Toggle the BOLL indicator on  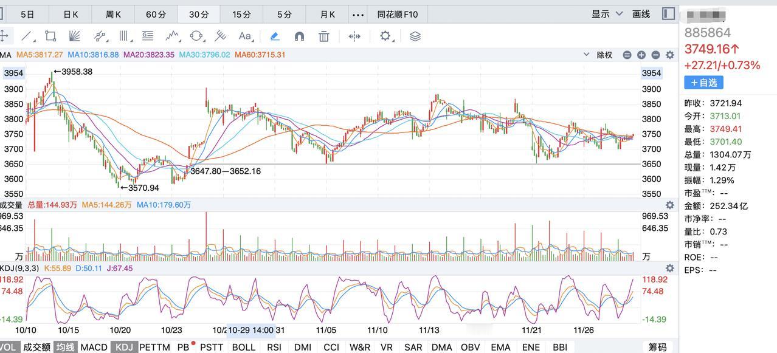243,347
